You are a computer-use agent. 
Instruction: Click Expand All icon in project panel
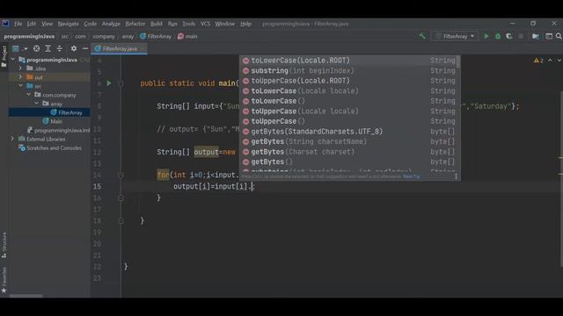tap(48, 48)
